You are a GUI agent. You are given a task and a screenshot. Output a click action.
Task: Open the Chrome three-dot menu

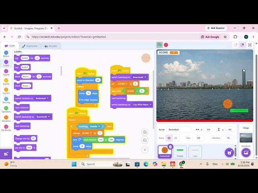(254, 37)
